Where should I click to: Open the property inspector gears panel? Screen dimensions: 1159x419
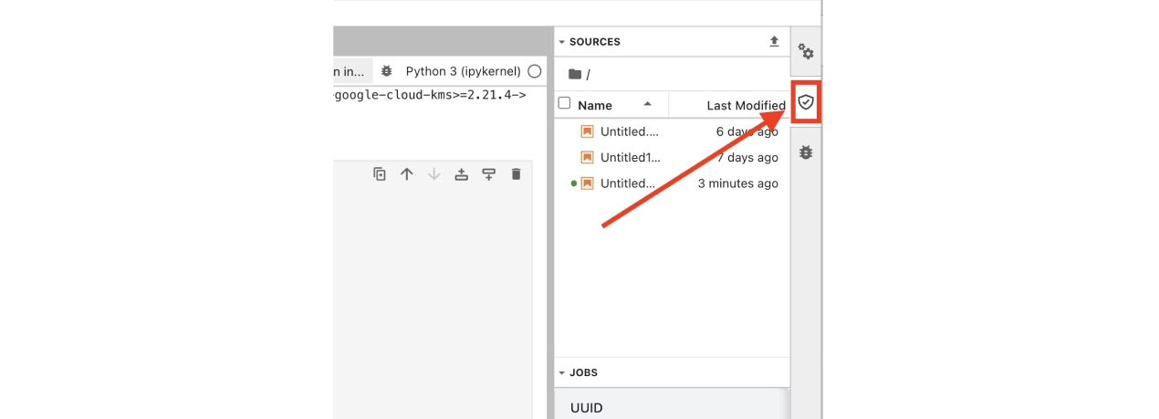click(805, 51)
